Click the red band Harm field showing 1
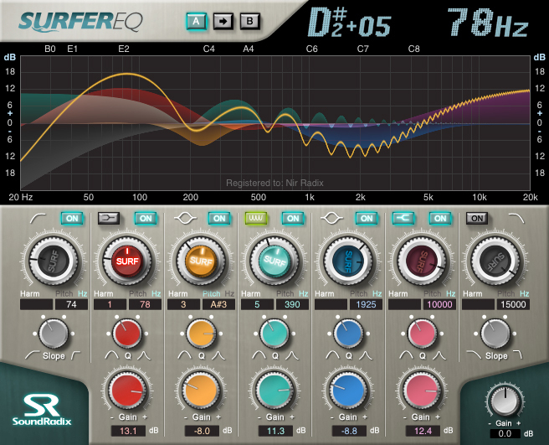The height and width of the screenshot is (445, 549). [110, 304]
